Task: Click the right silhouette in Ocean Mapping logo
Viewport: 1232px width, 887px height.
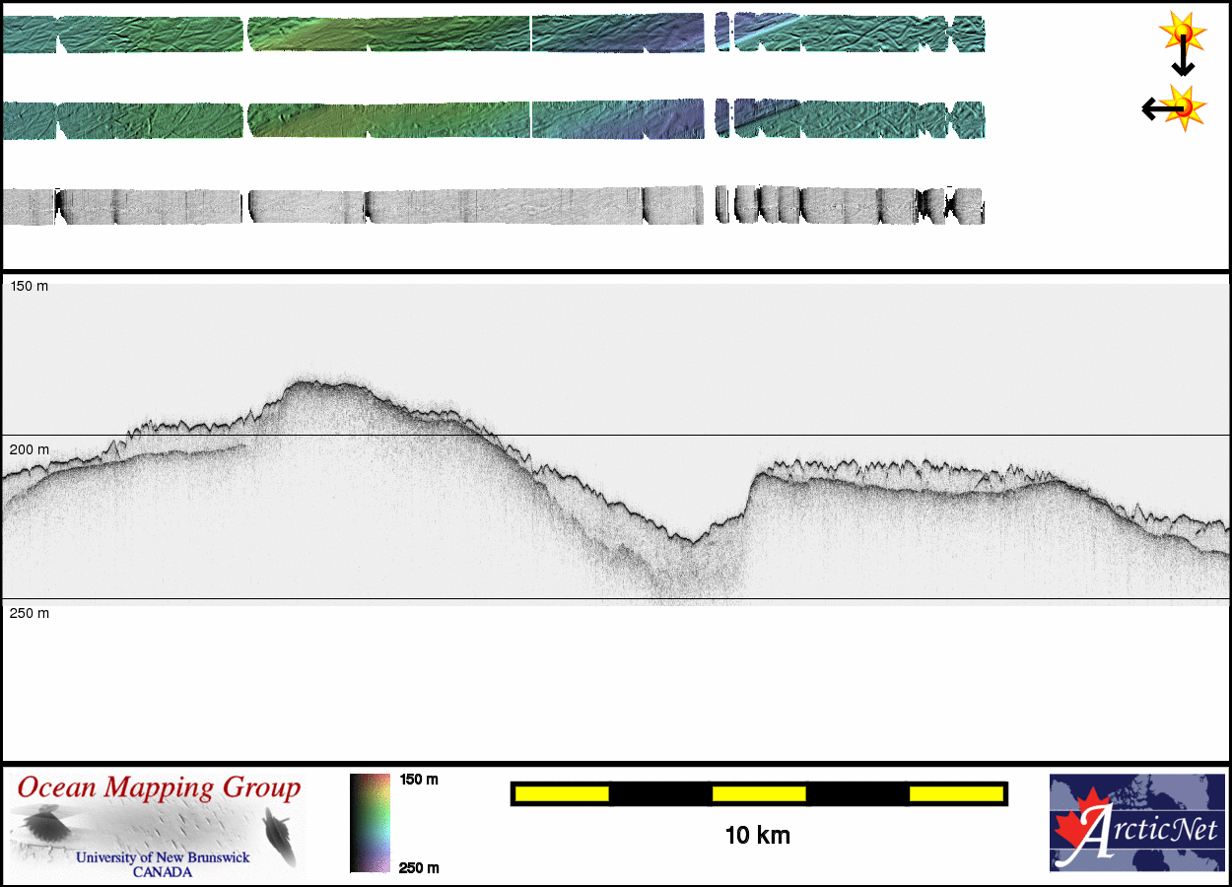Action: coord(280,833)
